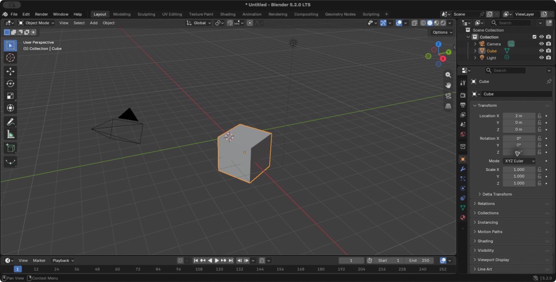
Task: Click the zoom magnifier viewport icon
Action: (448, 75)
